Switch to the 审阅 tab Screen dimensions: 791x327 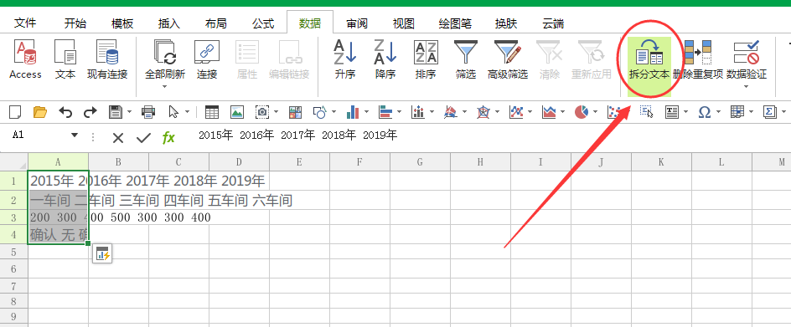[x=357, y=23]
